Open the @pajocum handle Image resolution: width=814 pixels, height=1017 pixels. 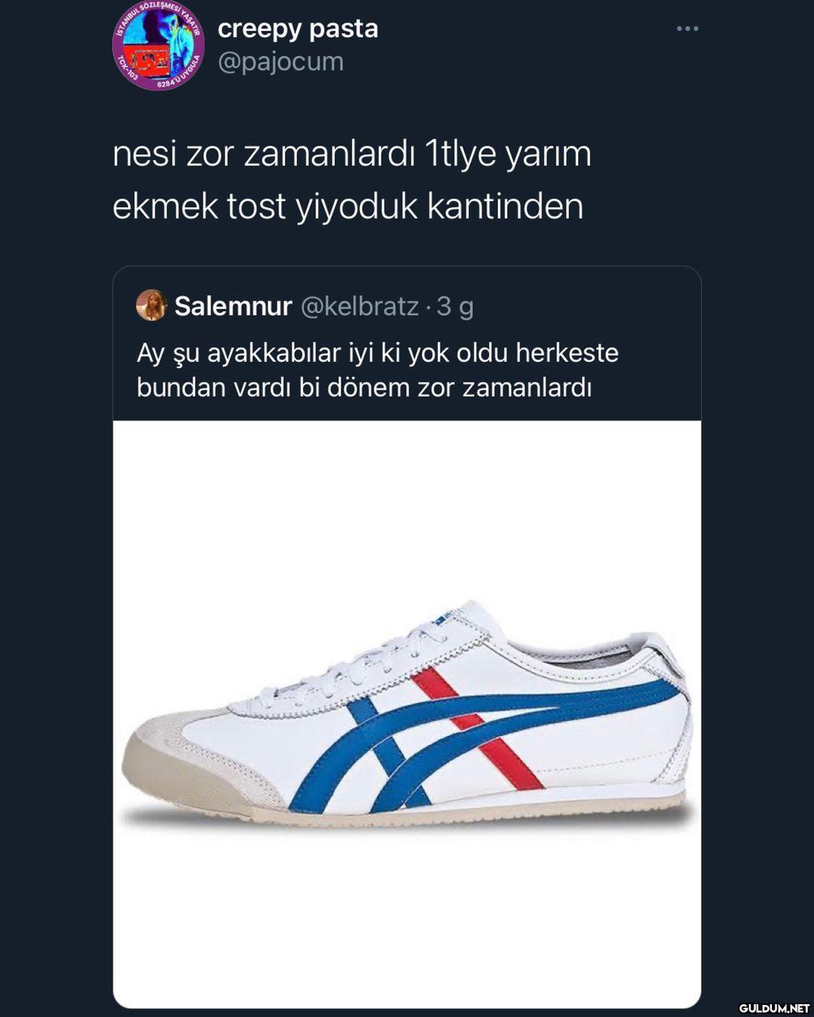point(280,61)
